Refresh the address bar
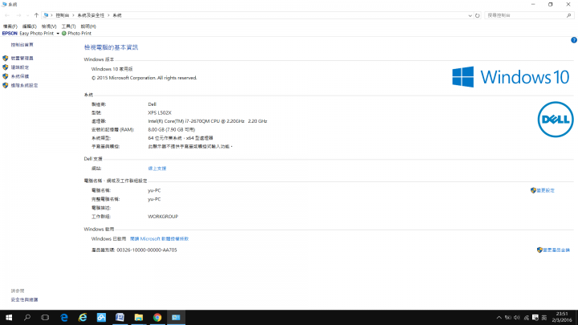Screen dimensions: 578x325 click(478, 15)
